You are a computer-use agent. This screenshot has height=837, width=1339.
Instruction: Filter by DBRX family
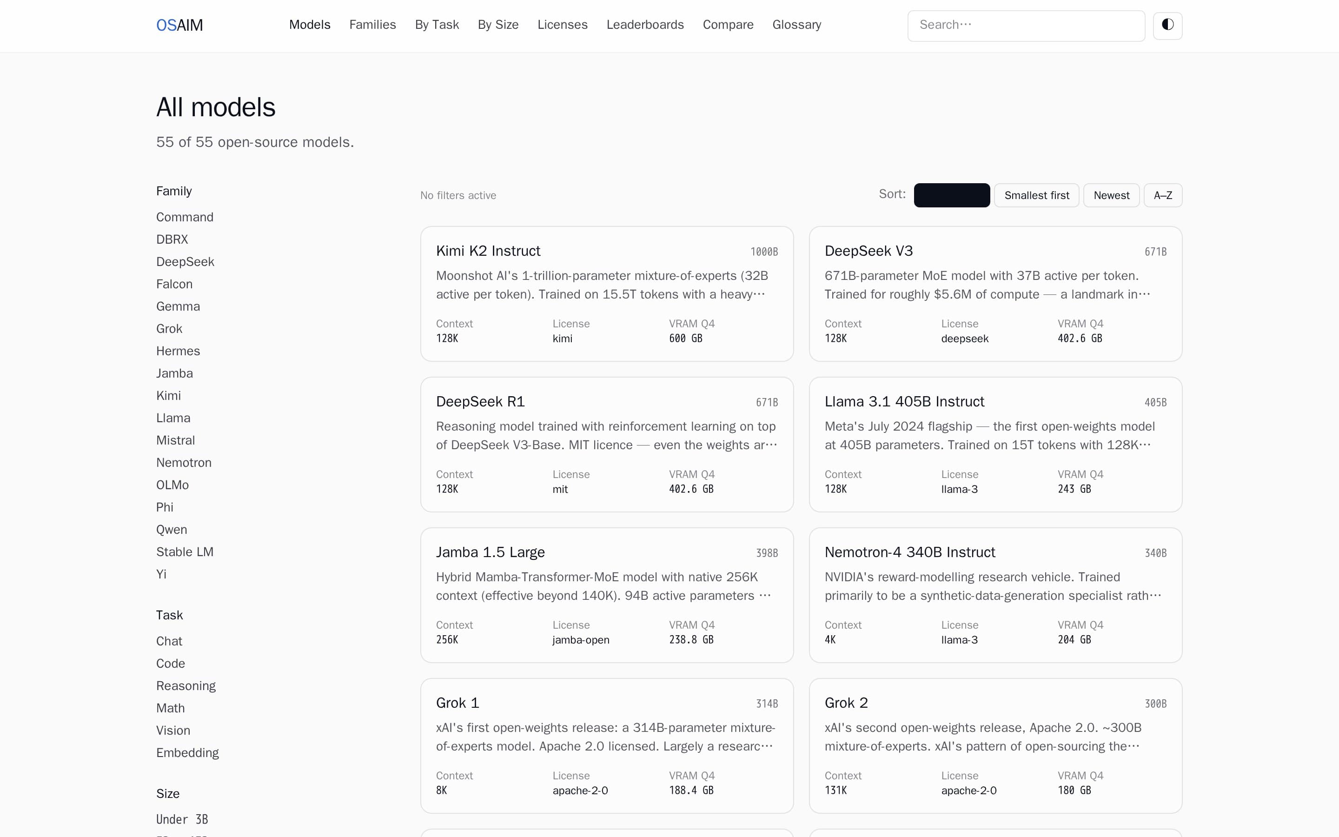172,239
